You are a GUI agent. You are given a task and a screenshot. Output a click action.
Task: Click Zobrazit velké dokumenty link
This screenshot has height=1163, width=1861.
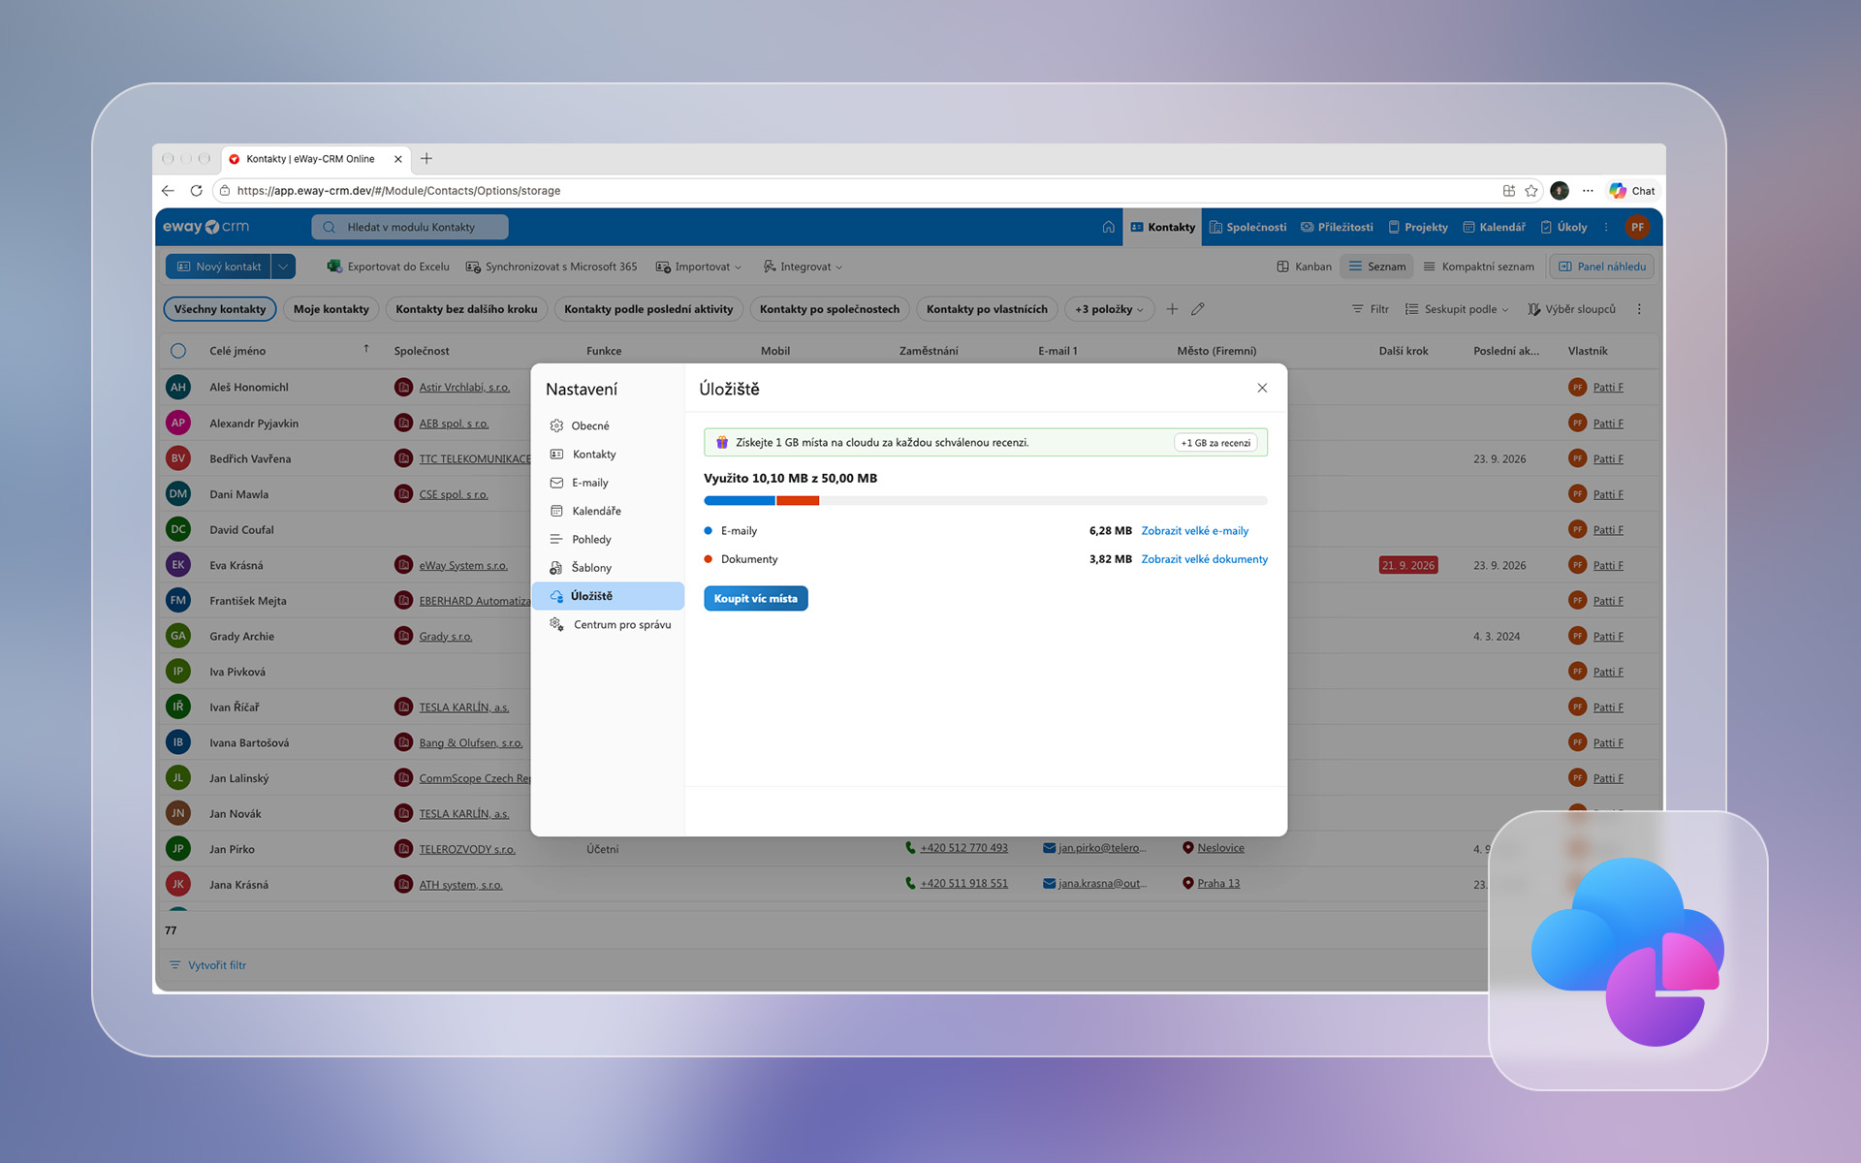(1204, 559)
